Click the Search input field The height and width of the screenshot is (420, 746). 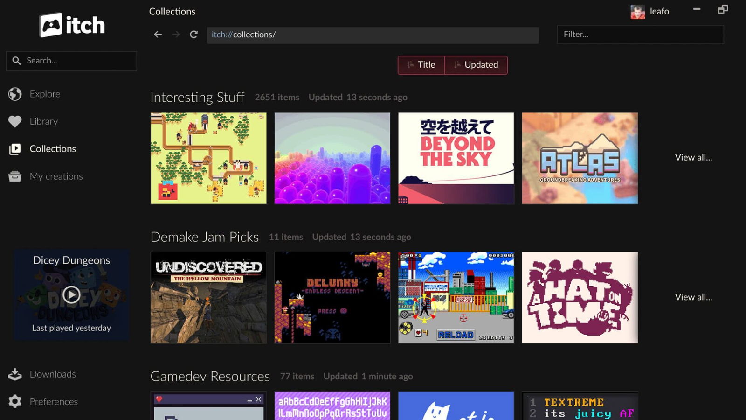click(75, 60)
